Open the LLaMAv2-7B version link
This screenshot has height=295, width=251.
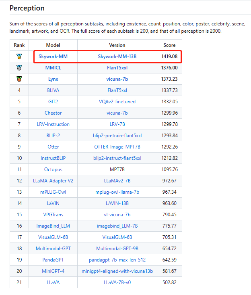[117, 181]
